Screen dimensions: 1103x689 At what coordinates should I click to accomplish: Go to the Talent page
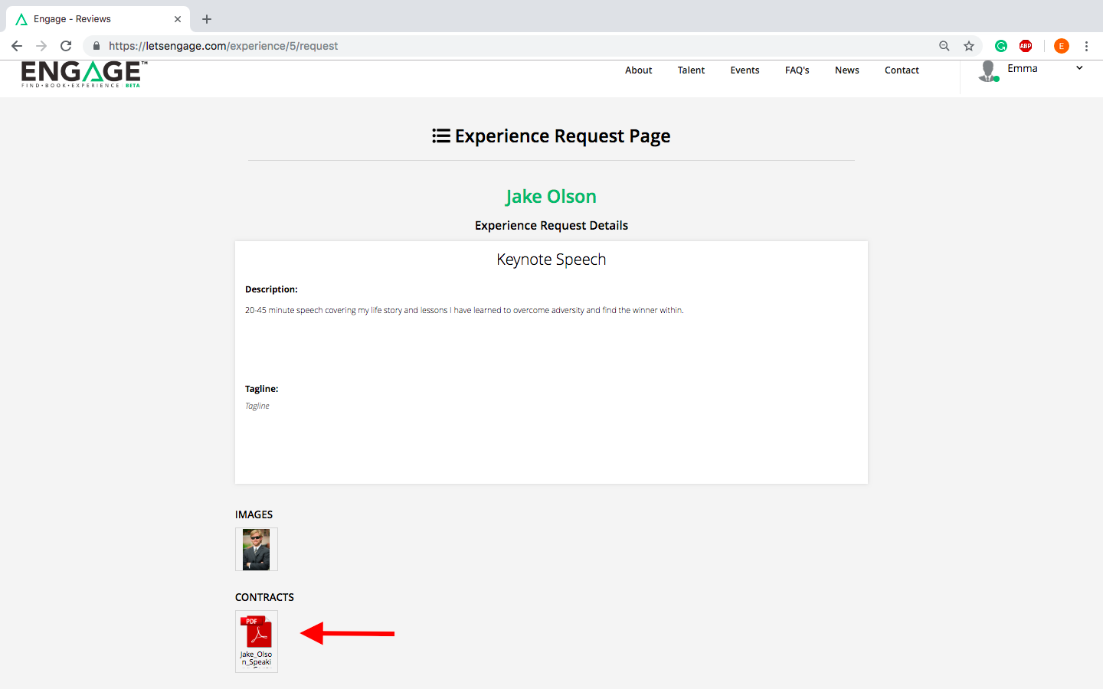(x=691, y=70)
